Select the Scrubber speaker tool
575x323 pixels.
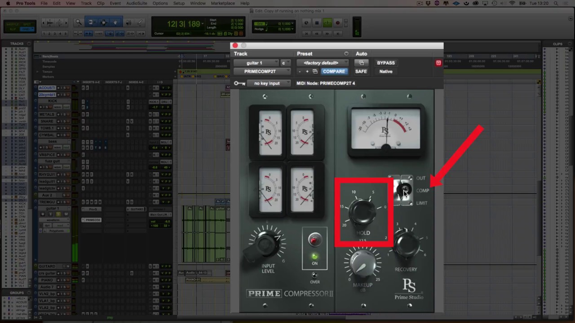[128, 22]
